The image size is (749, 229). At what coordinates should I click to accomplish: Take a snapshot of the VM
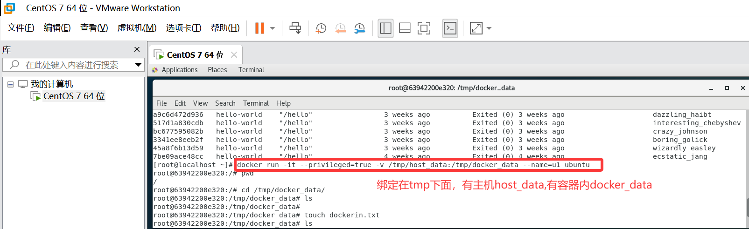pyautogui.click(x=321, y=28)
